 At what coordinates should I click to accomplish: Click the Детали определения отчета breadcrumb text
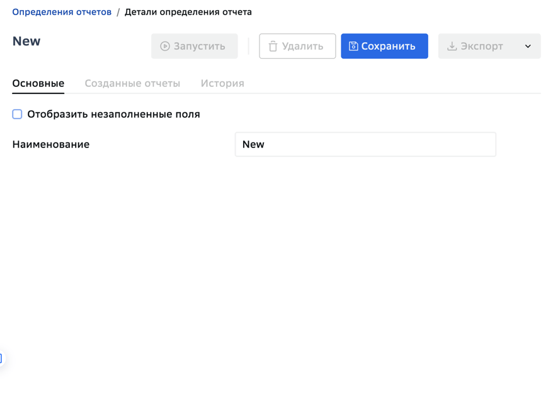(x=188, y=12)
